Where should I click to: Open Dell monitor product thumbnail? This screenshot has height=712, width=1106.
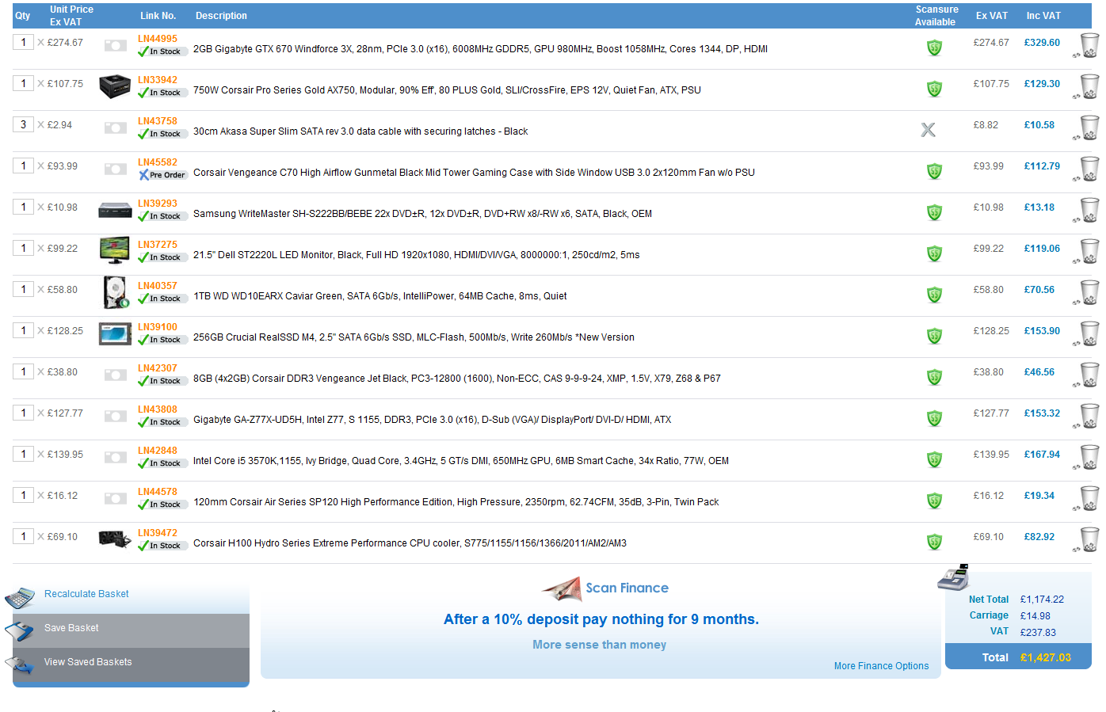click(115, 250)
